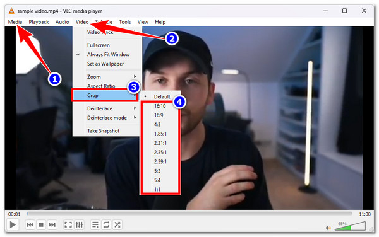The image size is (379, 237).
Task: Select 2.39:1 crop ratio
Action: tap(160, 161)
